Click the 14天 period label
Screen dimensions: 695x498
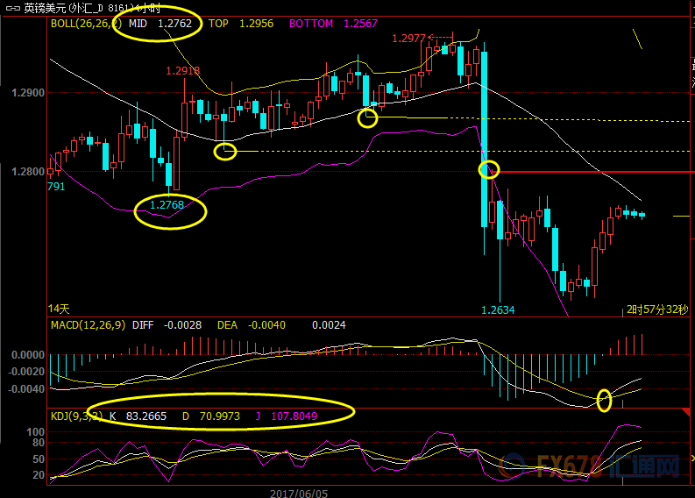(59, 309)
